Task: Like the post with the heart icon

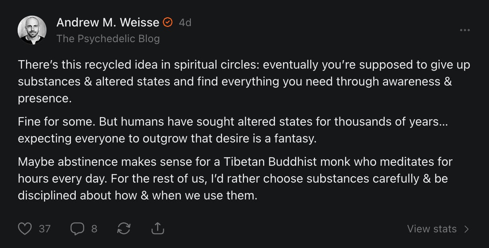Action: pyautogui.click(x=25, y=229)
